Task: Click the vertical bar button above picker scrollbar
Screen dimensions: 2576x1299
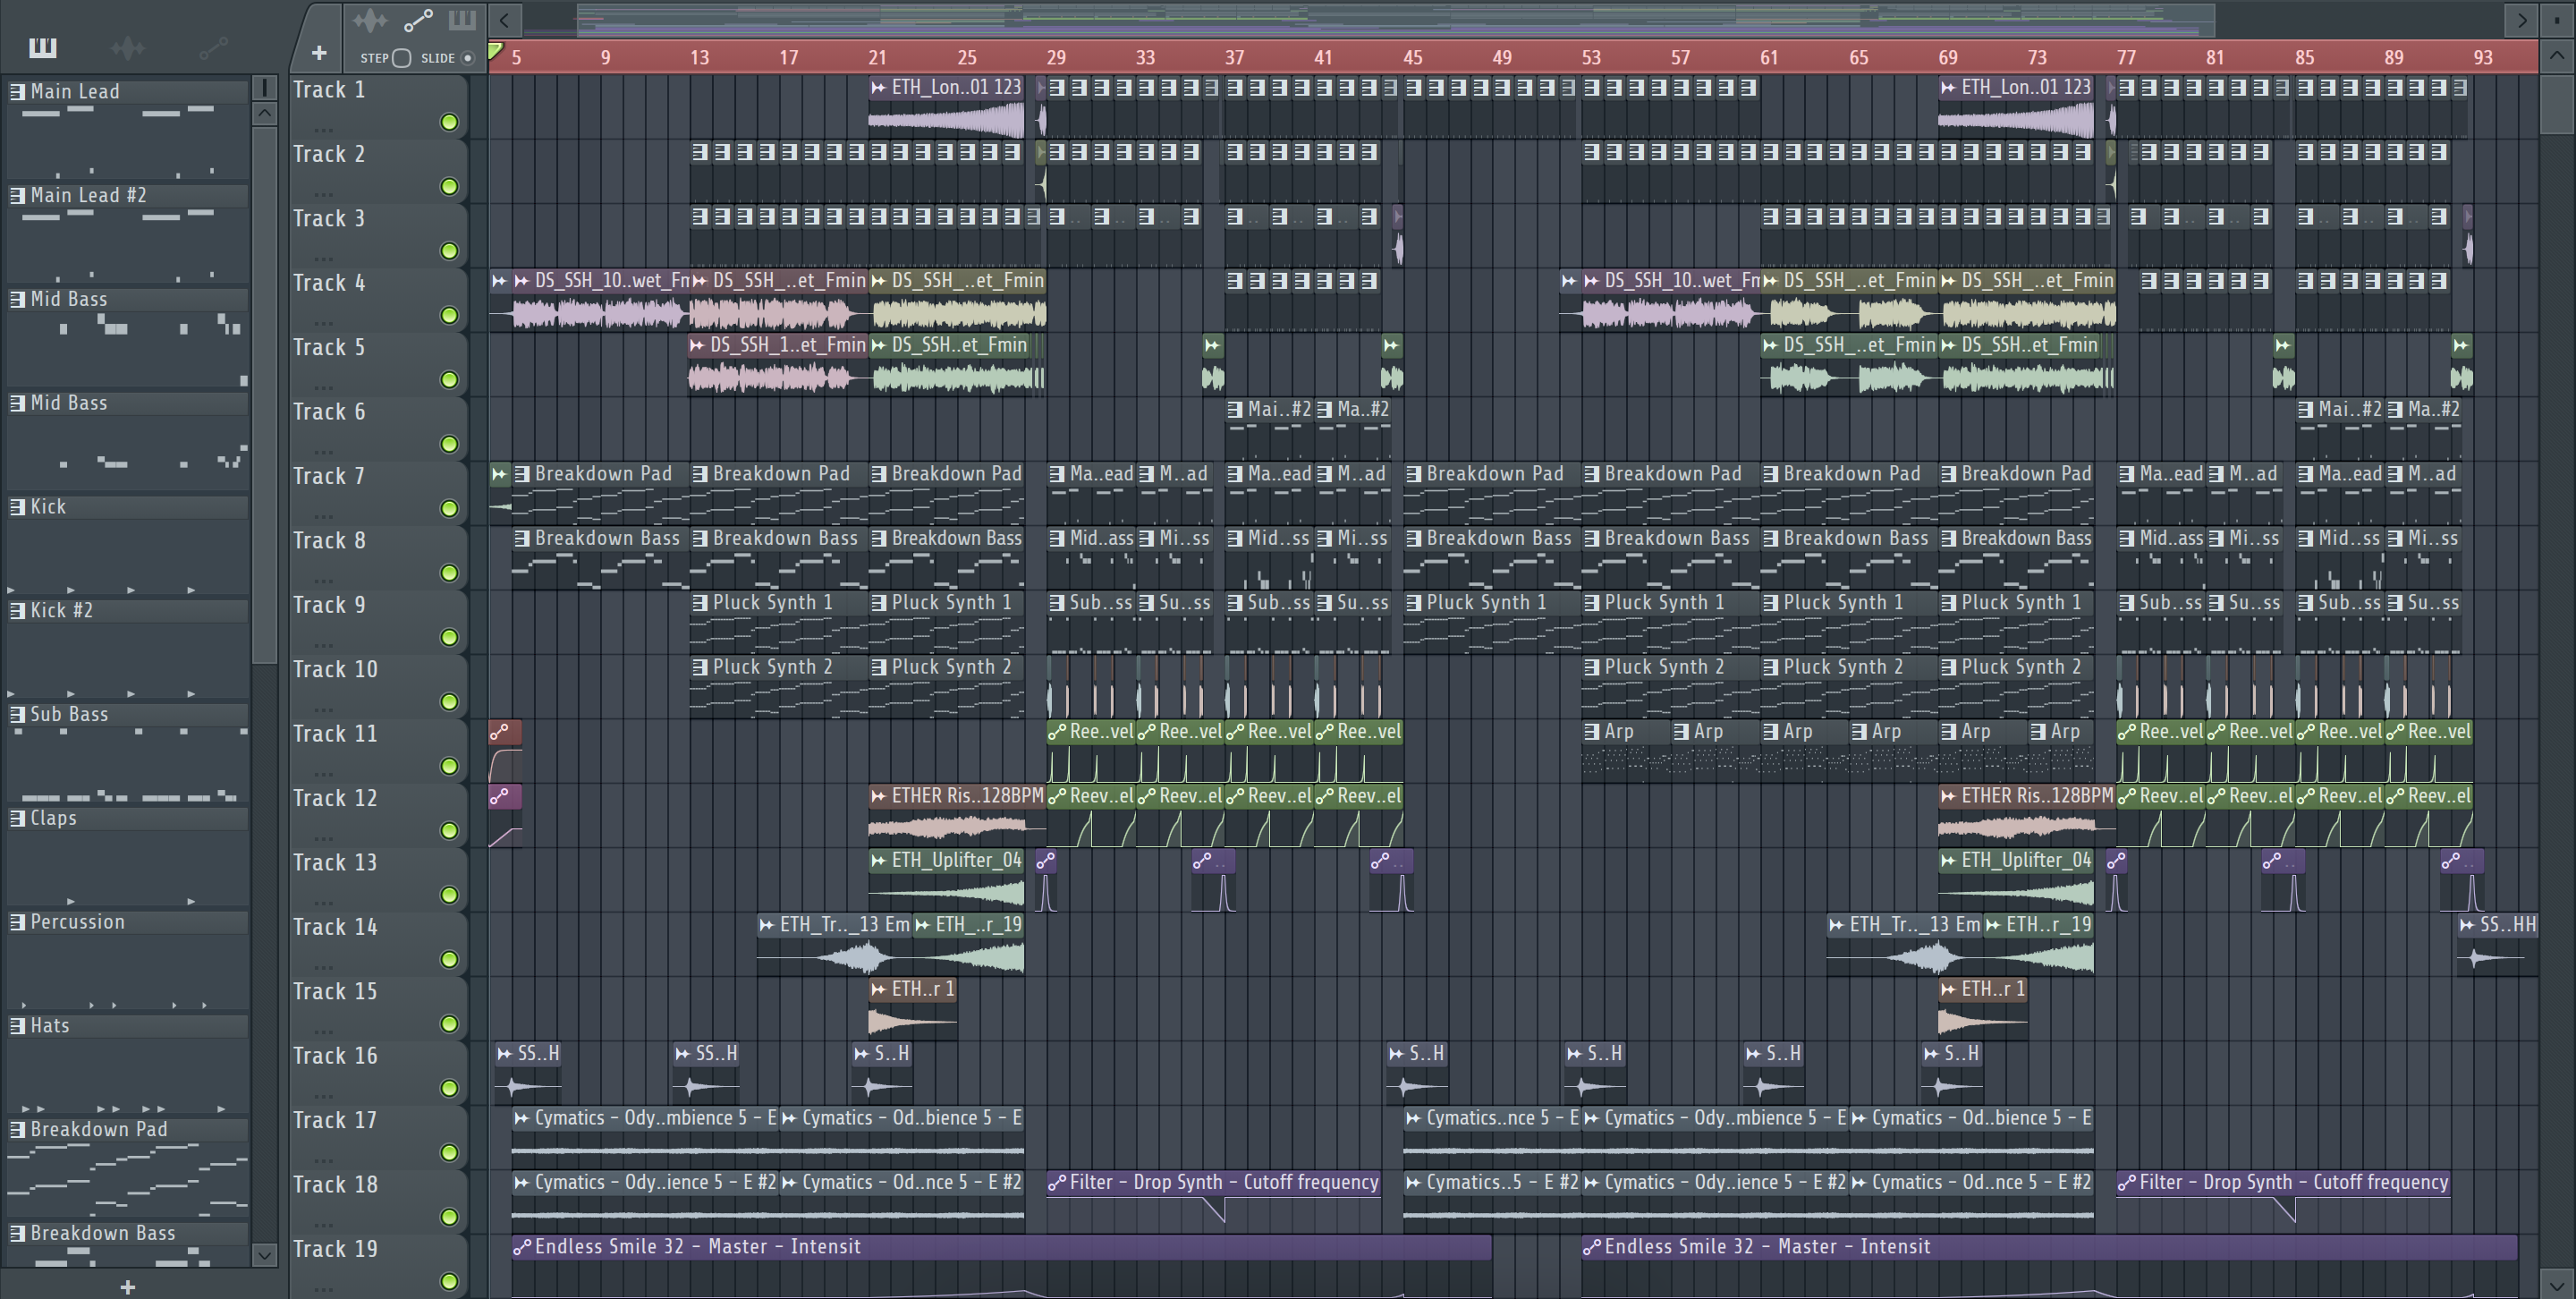Action: (x=264, y=88)
